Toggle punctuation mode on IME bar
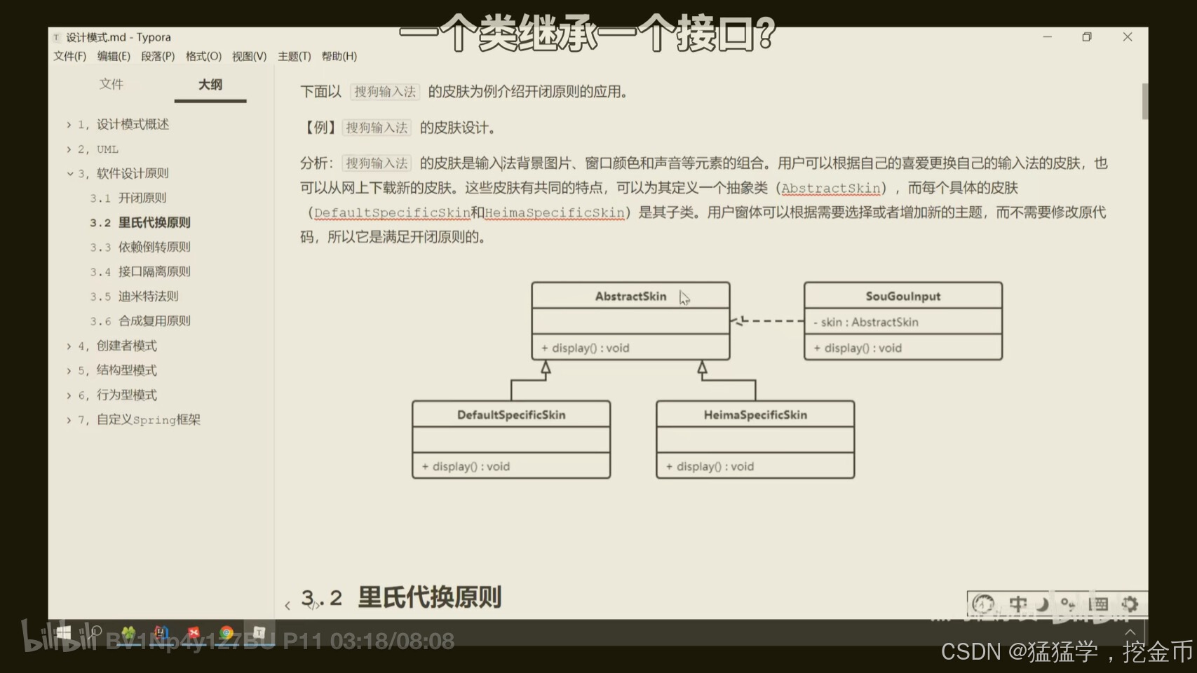Viewport: 1197px width, 673px height. [1067, 604]
